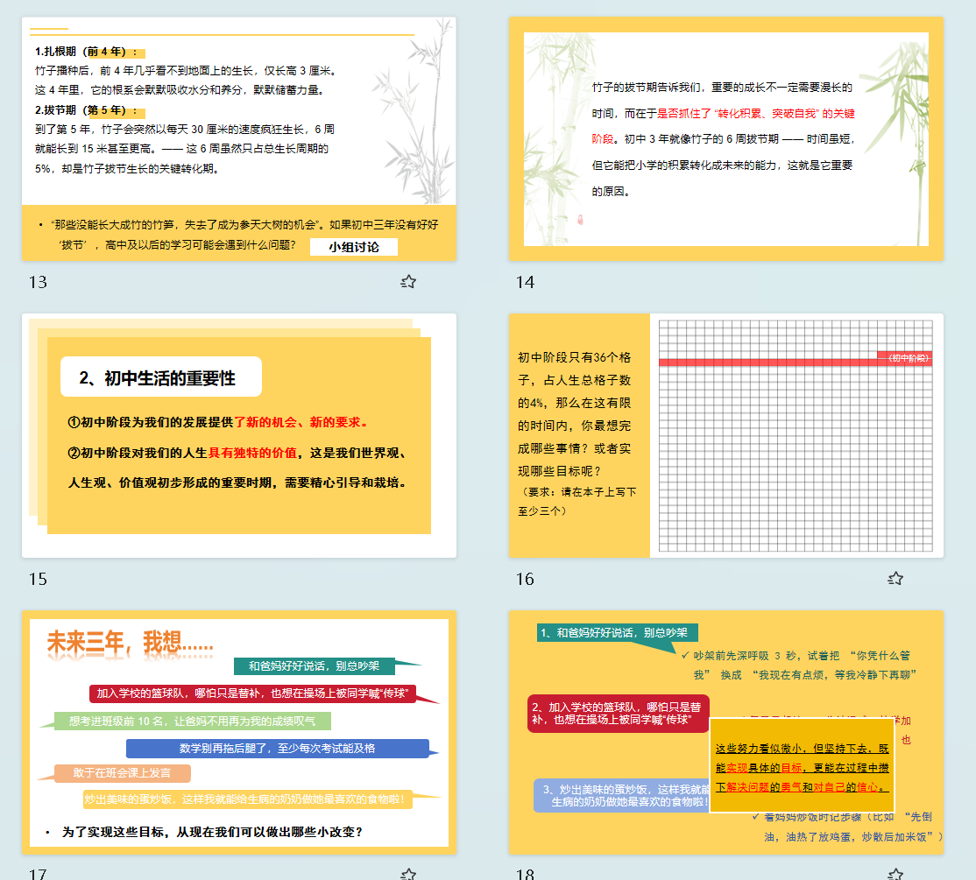Select slide 15 thumbnail
Image resolution: width=976 pixels, height=880 pixels.
[x=239, y=435]
